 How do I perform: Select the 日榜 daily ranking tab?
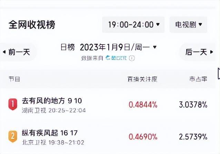[x=68, y=47]
